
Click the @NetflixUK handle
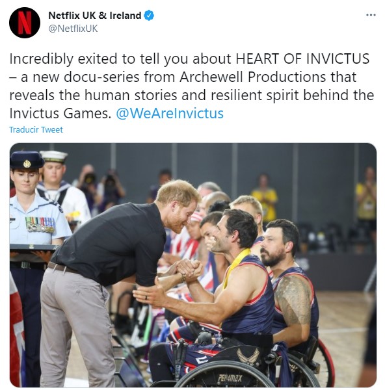coord(73,29)
